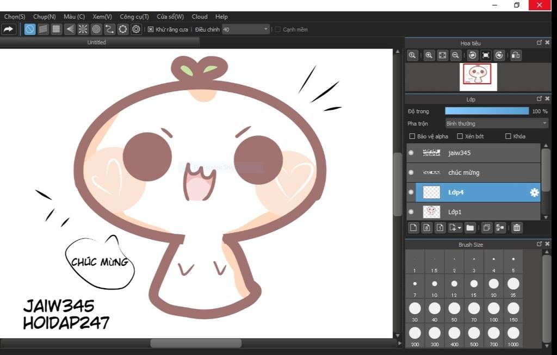Open the Pha trộn blending mode dropdown
This screenshot has width=557, height=355.
click(x=497, y=123)
